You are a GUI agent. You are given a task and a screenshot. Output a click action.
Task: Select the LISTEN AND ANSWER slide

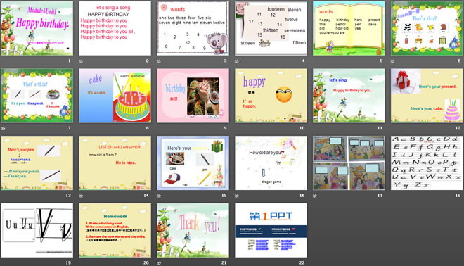click(x=115, y=163)
